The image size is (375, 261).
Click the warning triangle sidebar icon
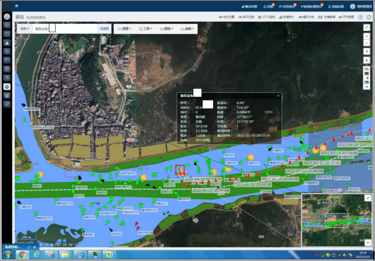(x=7, y=42)
